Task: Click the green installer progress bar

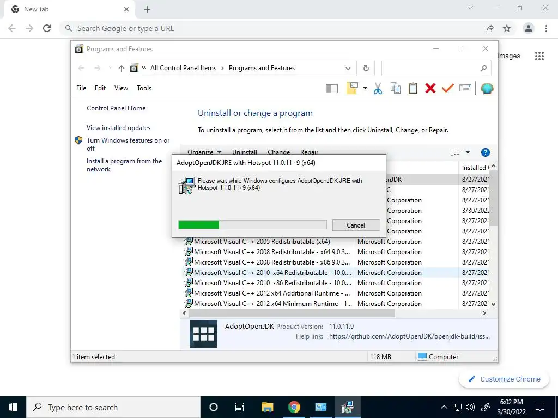Action: pos(252,225)
